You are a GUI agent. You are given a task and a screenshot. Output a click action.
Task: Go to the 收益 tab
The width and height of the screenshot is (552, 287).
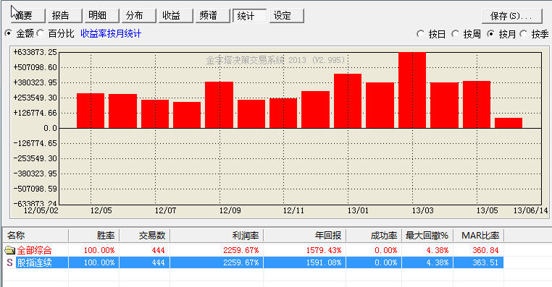(x=175, y=15)
